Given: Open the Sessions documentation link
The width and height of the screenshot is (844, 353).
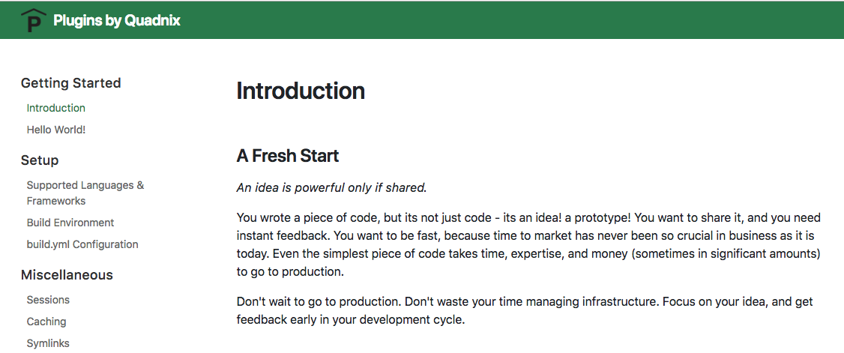Looking at the screenshot, I should pyautogui.click(x=48, y=300).
